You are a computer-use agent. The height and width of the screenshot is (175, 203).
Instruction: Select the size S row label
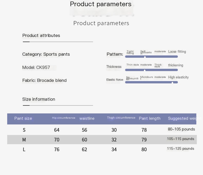[x=24, y=130]
